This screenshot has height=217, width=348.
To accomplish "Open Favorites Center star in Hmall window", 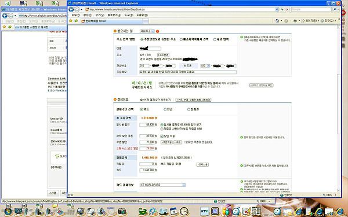I will click(71, 21).
